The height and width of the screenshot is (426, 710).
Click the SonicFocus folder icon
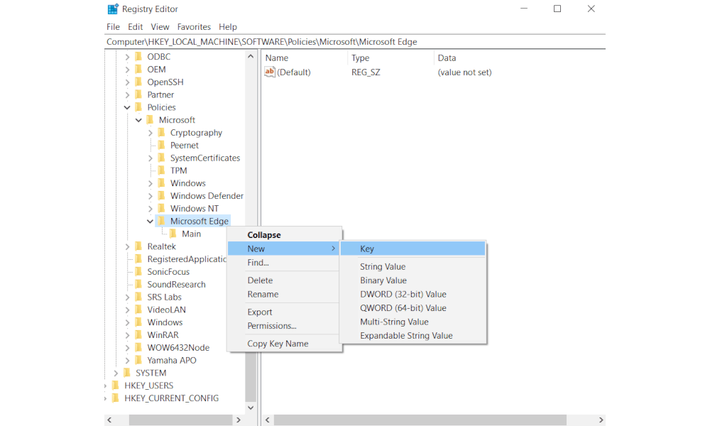point(138,272)
